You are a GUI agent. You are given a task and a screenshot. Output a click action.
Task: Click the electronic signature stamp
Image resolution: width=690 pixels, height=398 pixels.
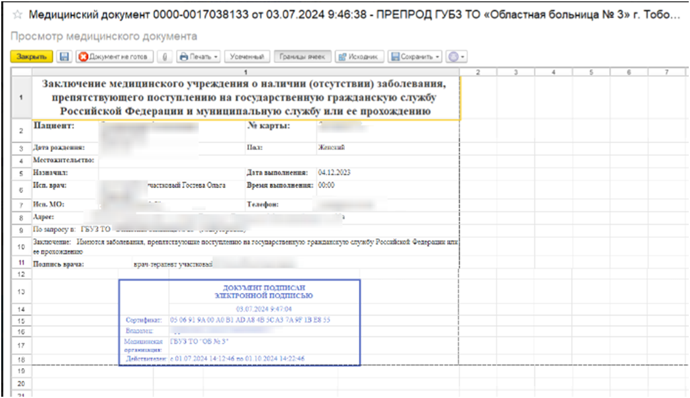click(239, 322)
